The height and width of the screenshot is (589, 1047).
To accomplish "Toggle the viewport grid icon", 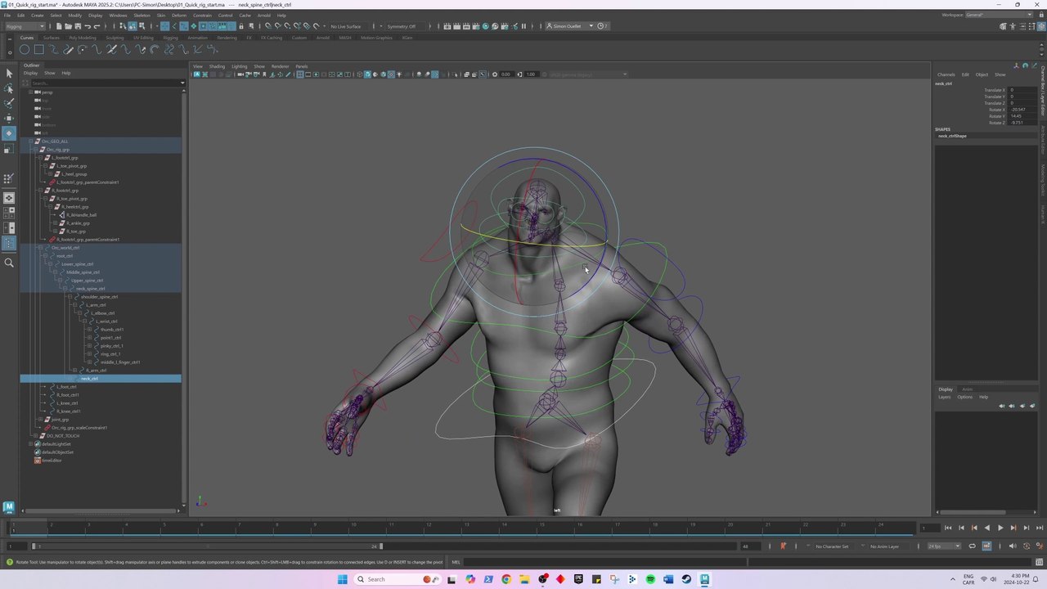I will point(299,74).
